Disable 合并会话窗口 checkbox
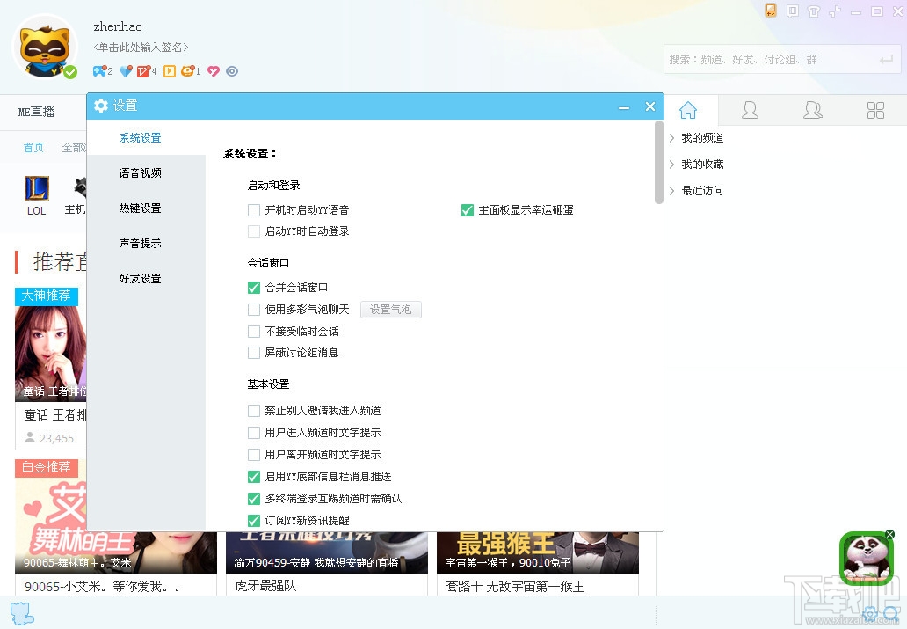This screenshot has width=907, height=629. click(255, 287)
